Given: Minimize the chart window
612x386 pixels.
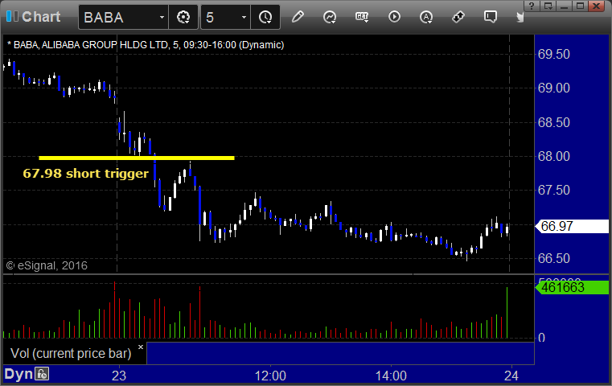Looking at the screenshot, I should [x=564, y=6].
